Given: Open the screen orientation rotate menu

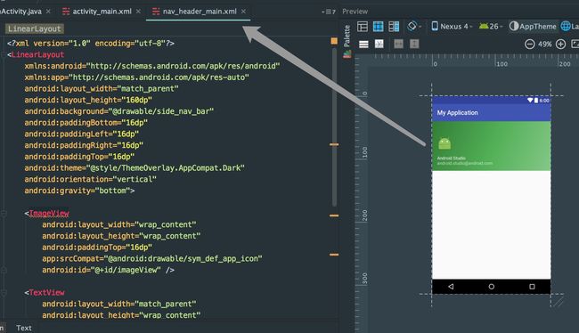Looking at the screenshot, I should 414,27.
